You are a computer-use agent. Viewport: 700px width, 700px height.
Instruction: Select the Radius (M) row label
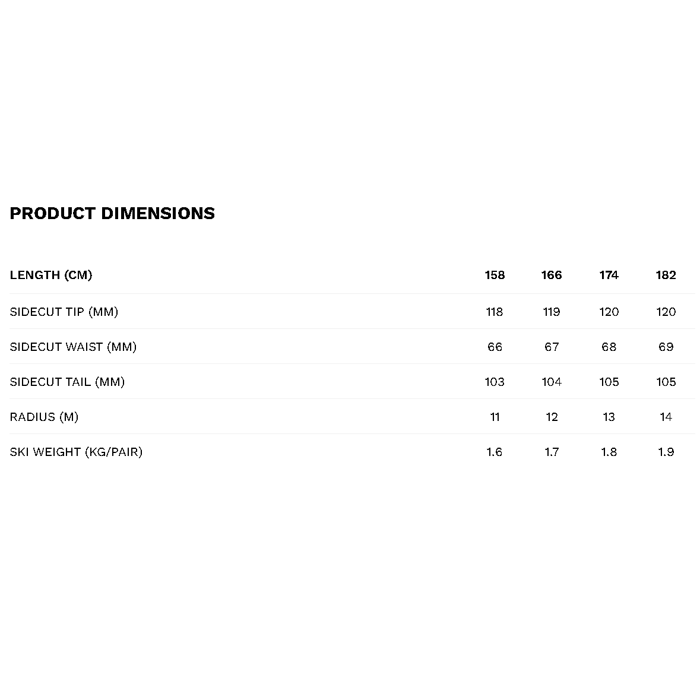tap(44, 417)
